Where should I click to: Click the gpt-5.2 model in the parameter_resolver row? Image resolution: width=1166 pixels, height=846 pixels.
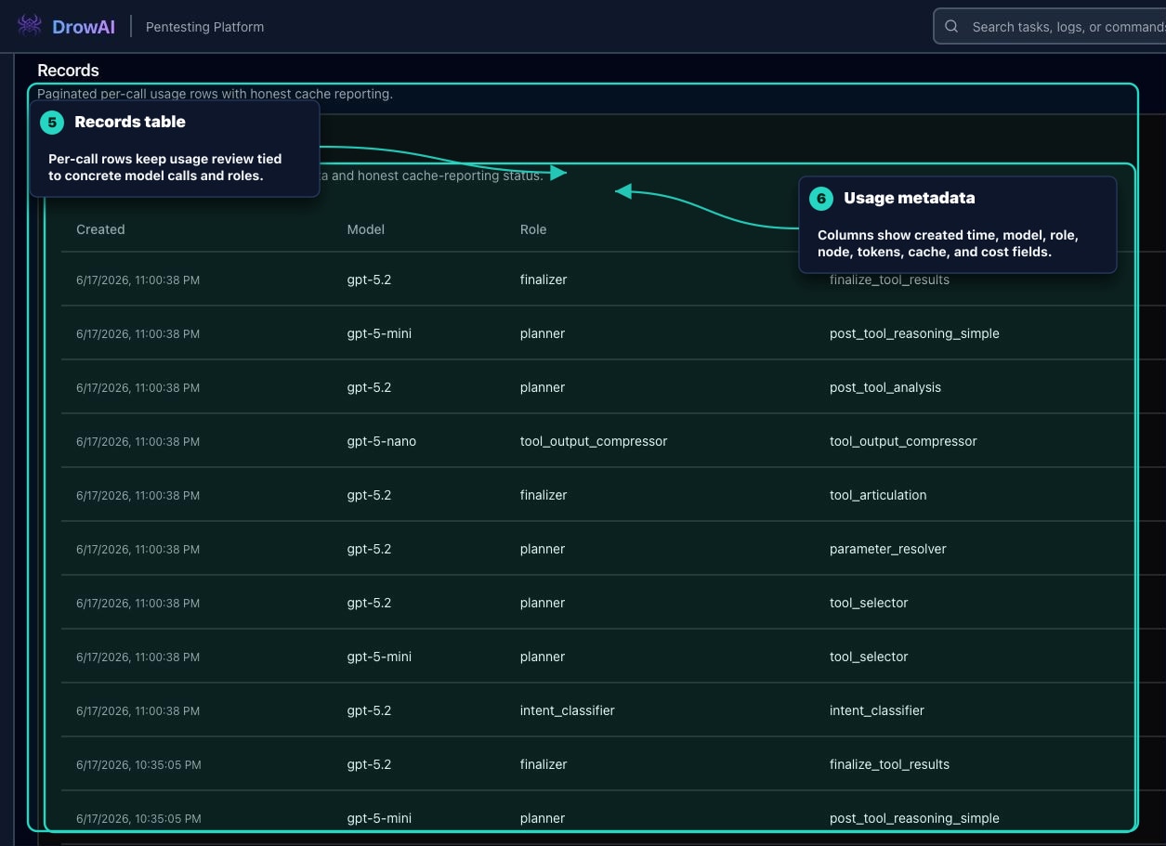click(x=369, y=549)
